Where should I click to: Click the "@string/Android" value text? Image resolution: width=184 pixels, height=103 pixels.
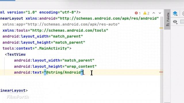coord(64,72)
